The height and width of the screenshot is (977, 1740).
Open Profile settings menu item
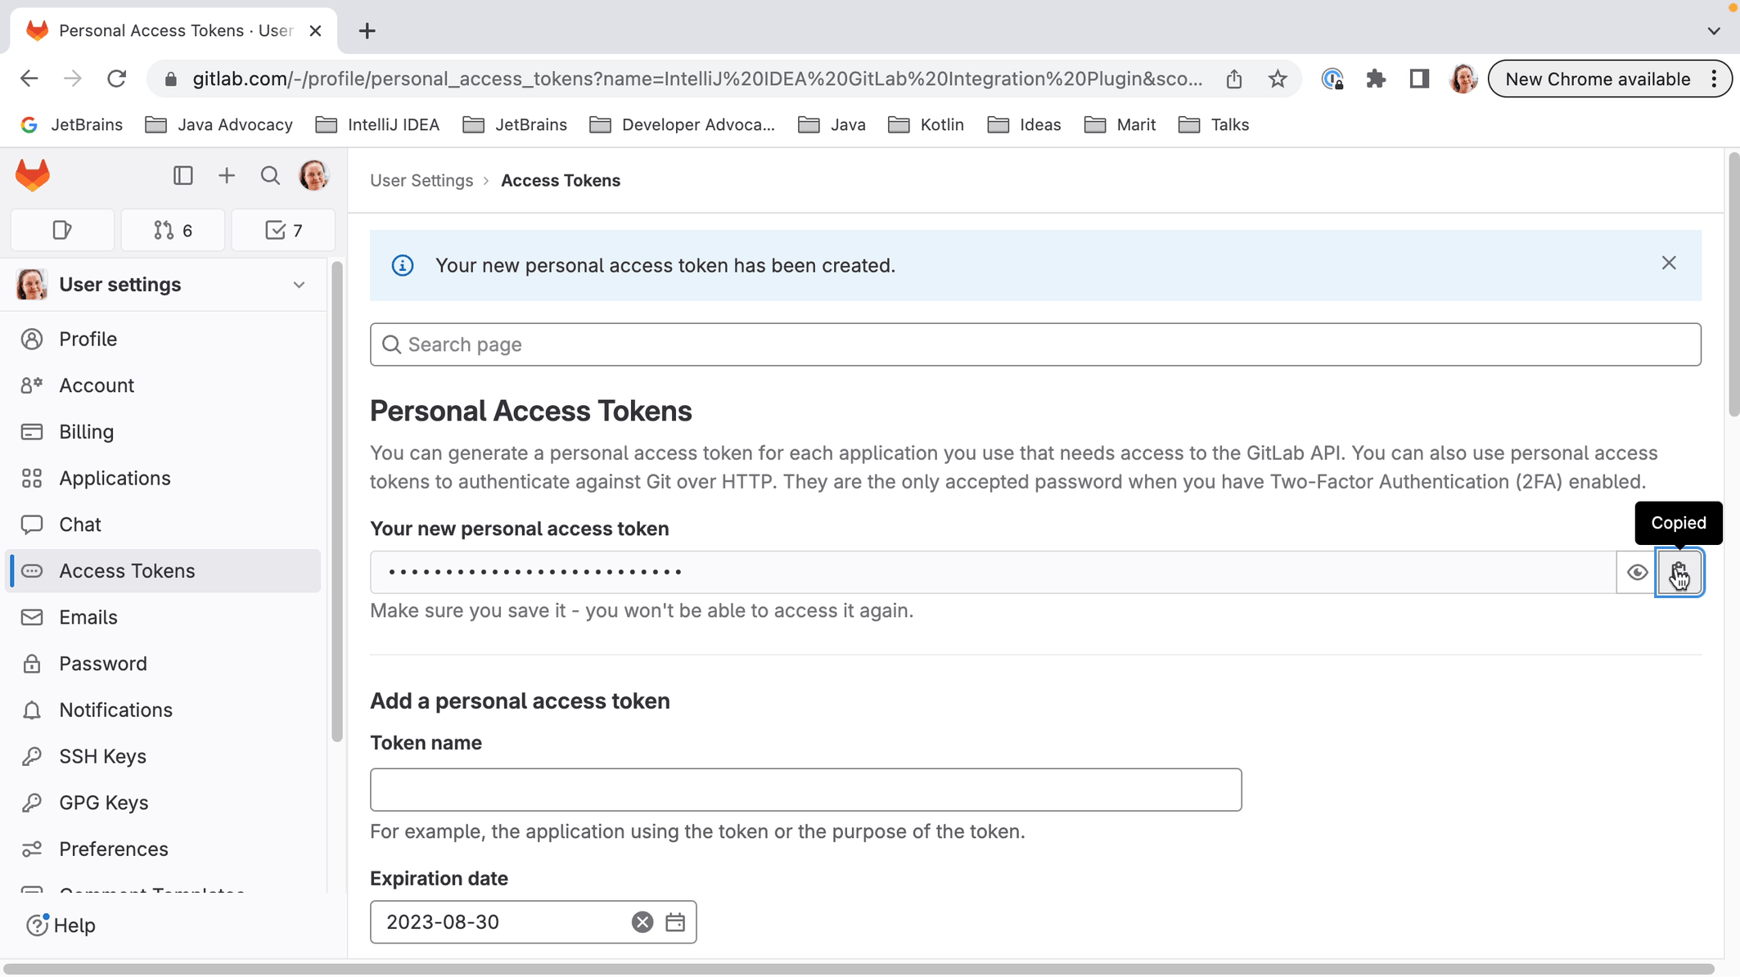click(88, 340)
